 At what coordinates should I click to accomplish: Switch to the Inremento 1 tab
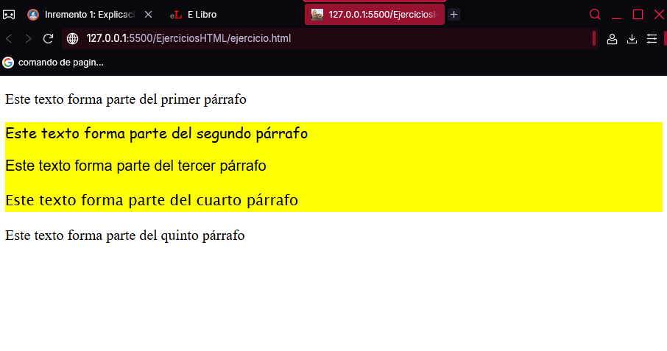click(81, 15)
